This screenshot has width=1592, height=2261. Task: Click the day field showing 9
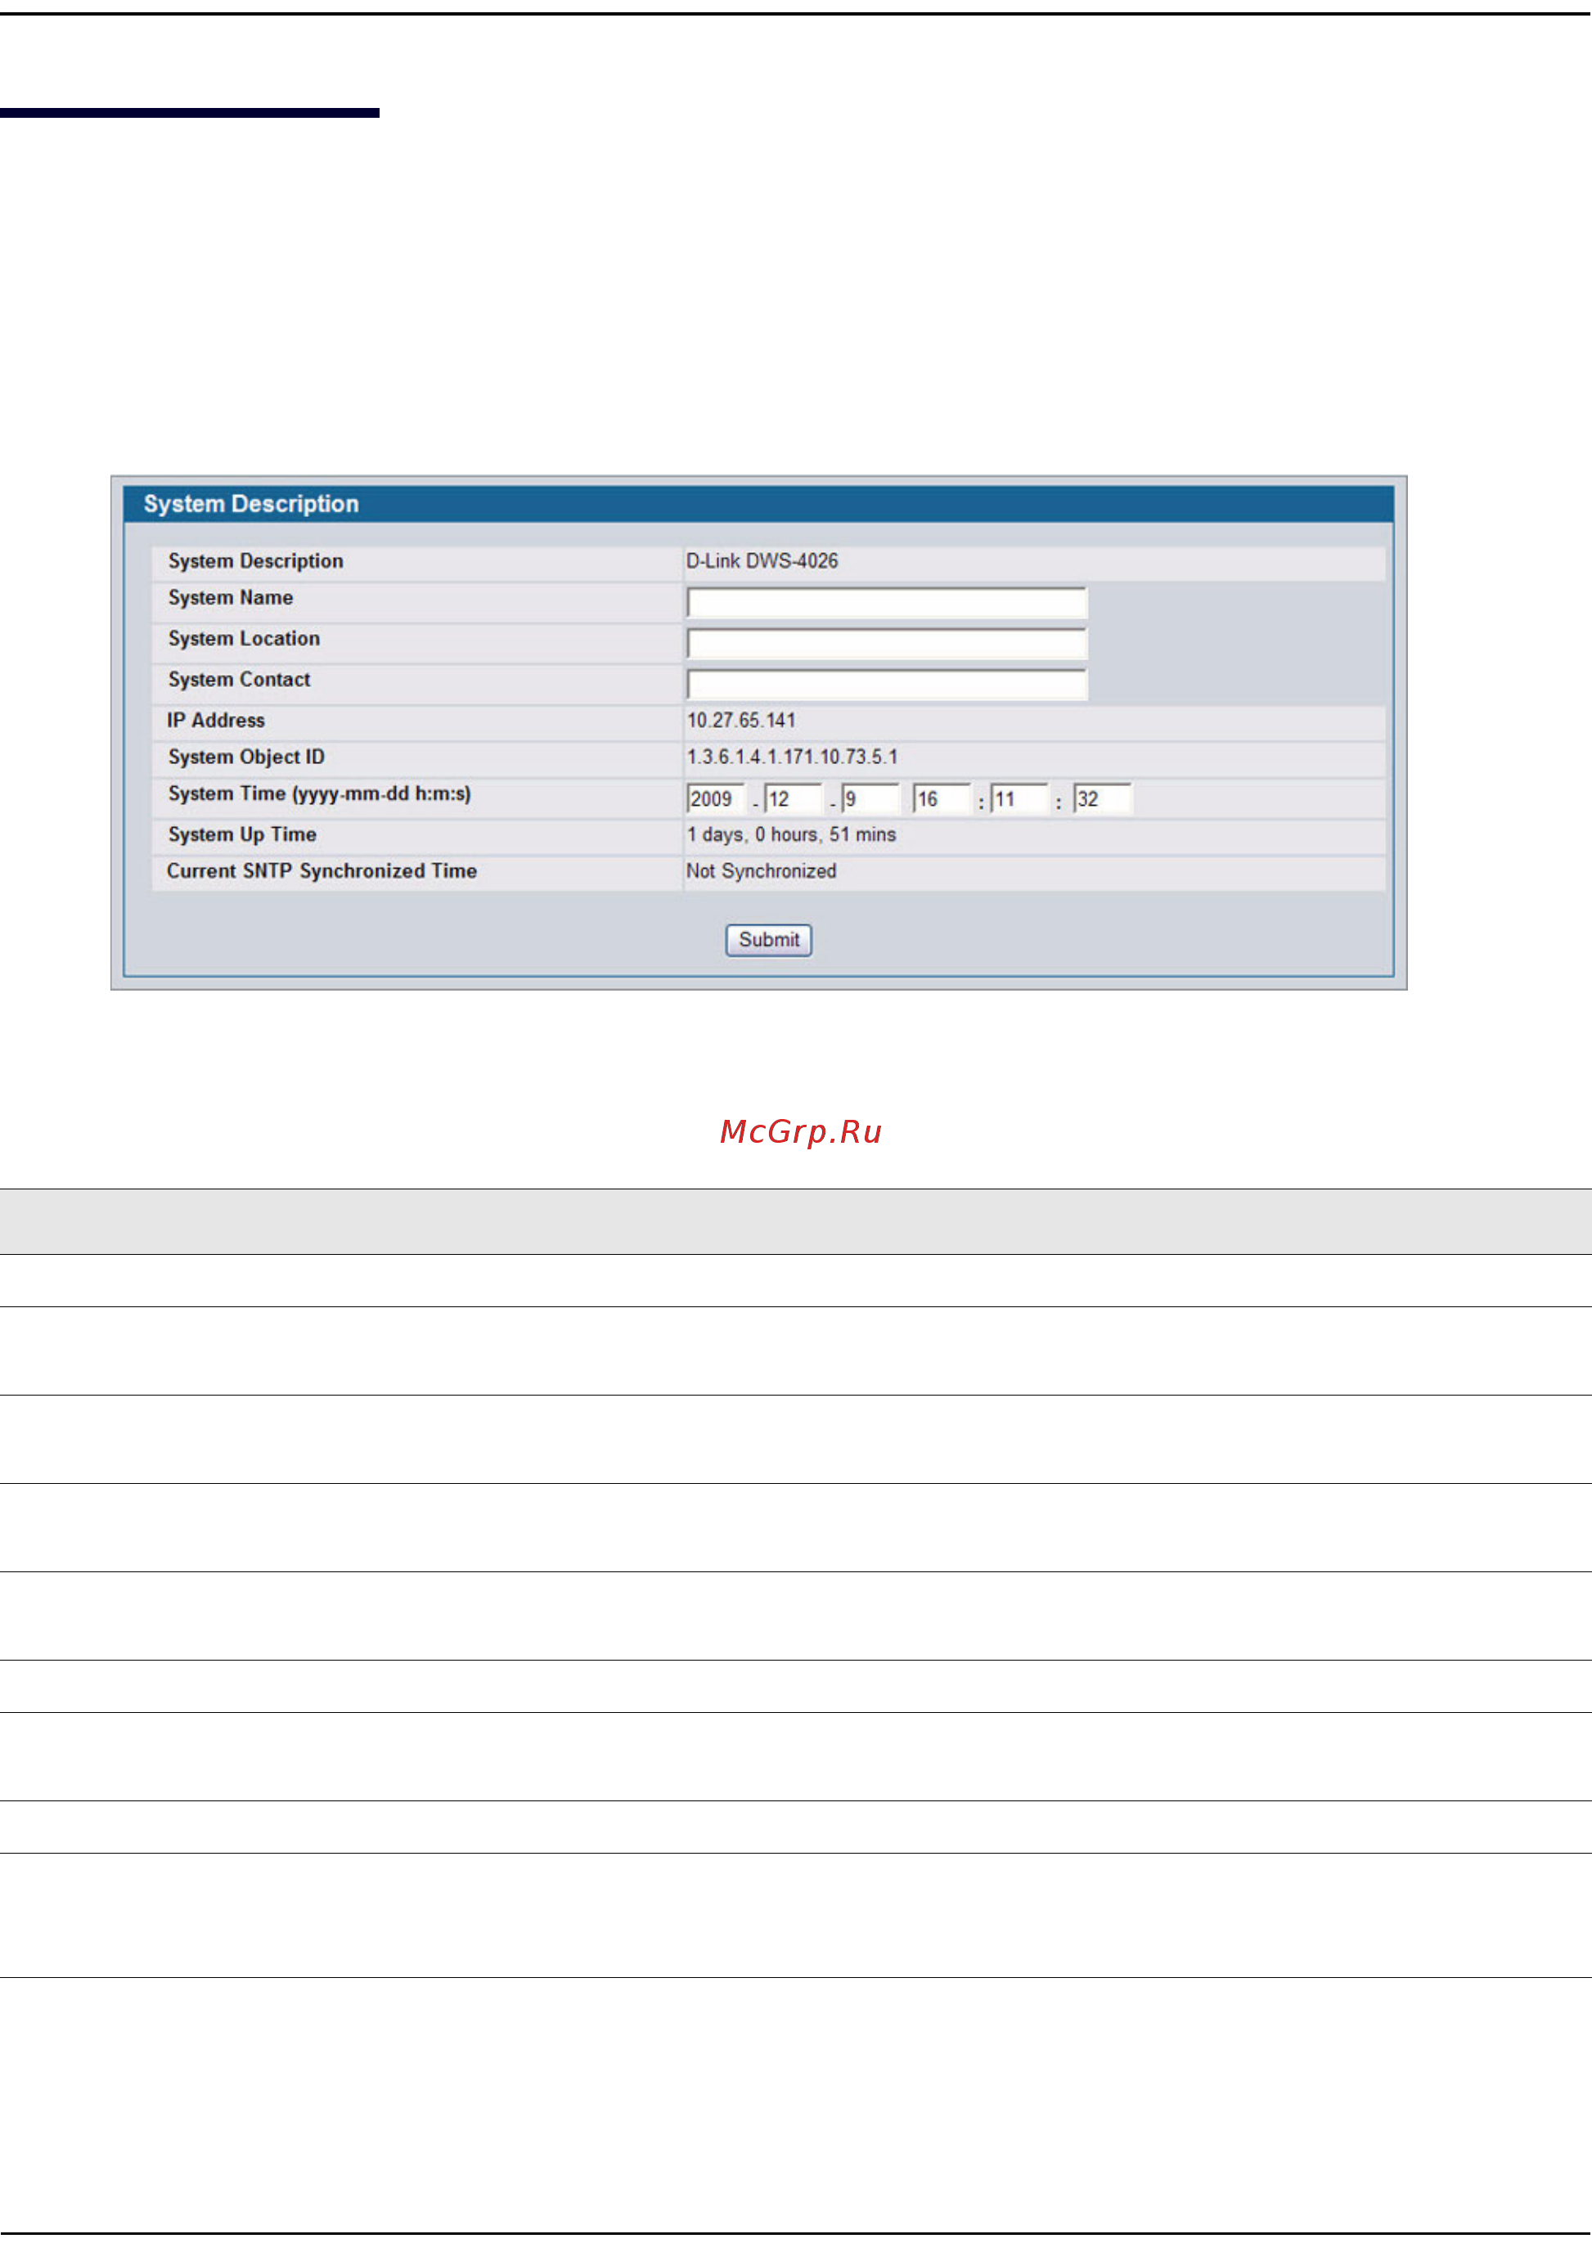(x=870, y=798)
